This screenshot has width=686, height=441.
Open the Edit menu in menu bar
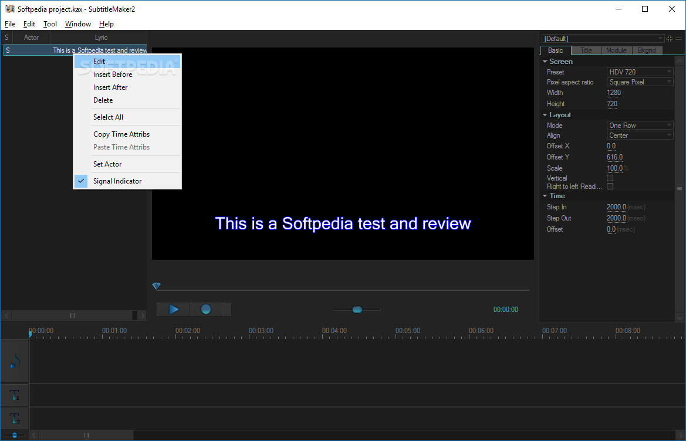click(29, 24)
